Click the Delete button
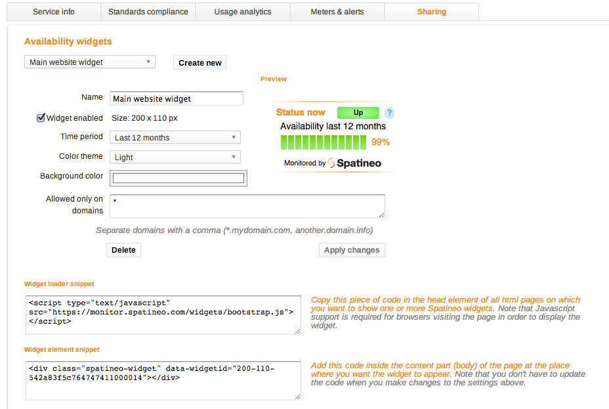 click(123, 250)
